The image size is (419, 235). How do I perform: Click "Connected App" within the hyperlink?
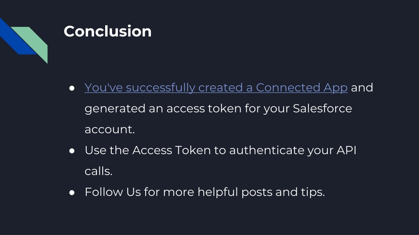click(302, 88)
